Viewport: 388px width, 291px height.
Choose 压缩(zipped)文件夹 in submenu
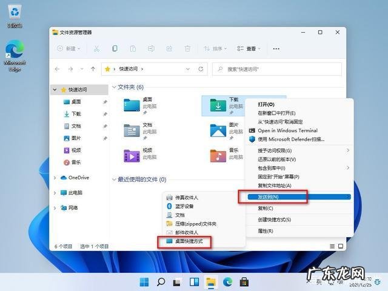(204, 224)
